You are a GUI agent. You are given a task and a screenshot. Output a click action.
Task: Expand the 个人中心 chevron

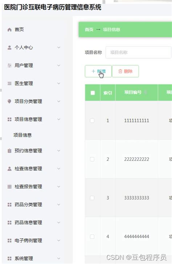point(59,48)
